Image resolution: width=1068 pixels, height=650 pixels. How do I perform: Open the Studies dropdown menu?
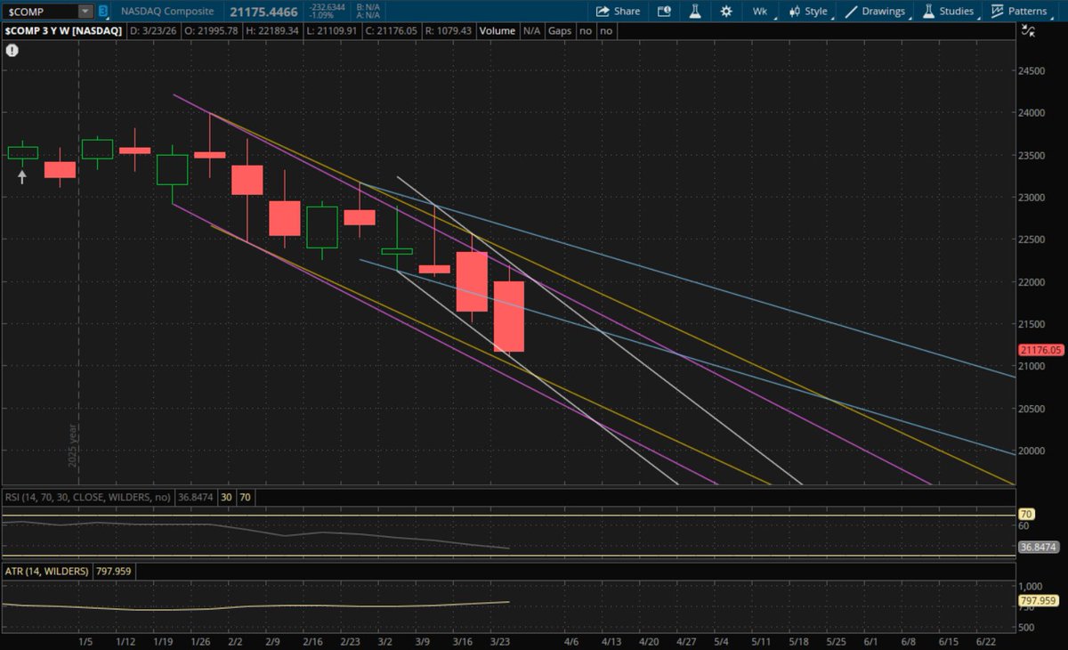949,12
